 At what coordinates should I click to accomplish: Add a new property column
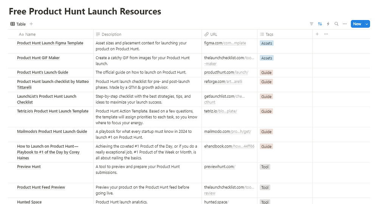coord(317,34)
